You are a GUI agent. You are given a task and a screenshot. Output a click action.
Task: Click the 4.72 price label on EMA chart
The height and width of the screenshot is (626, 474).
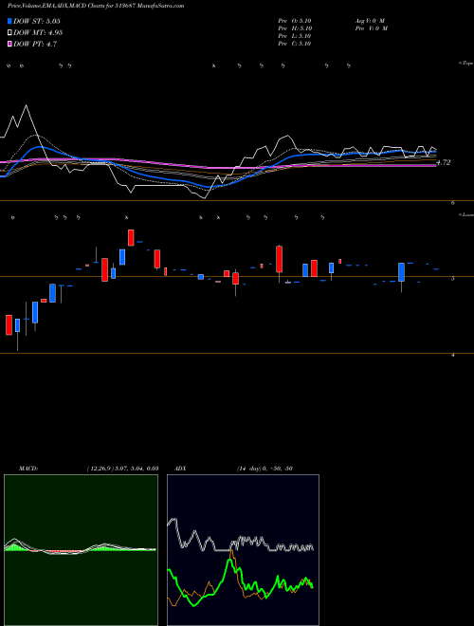tap(444, 162)
